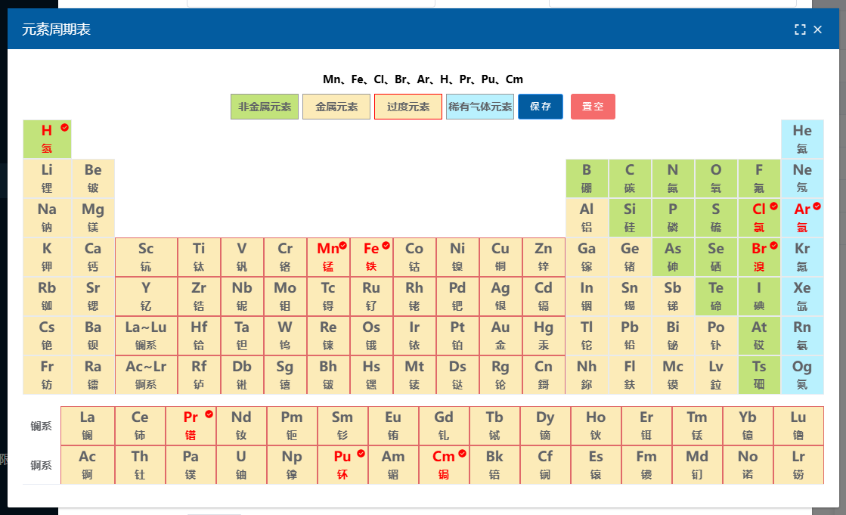The image size is (846, 515).
Task: Select the Sc scandium cell
Action: click(146, 257)
